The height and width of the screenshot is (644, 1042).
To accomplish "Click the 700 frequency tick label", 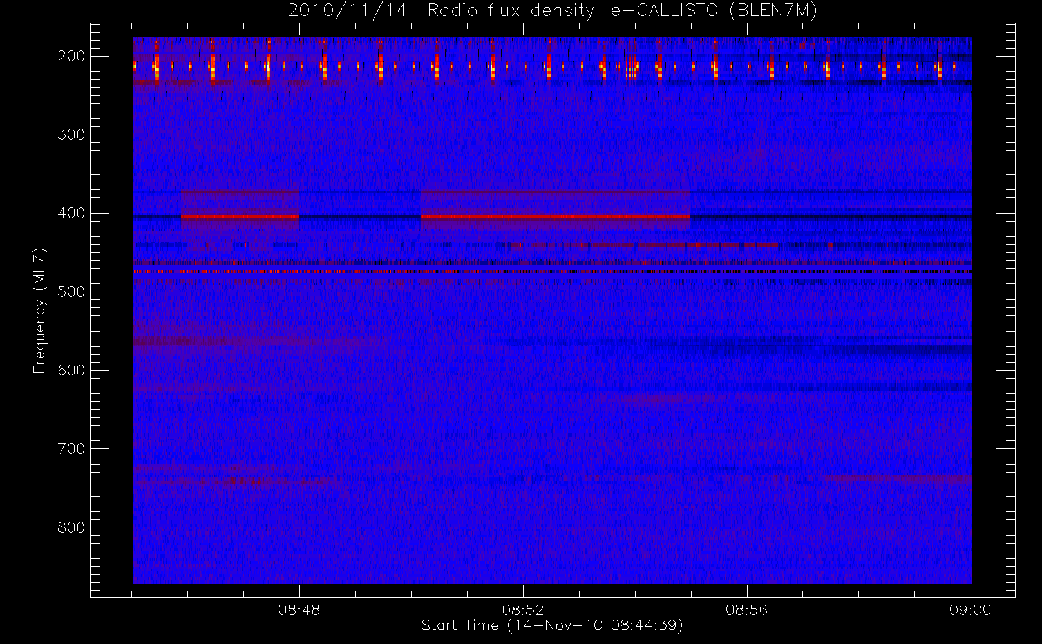I will click(71, 449).
